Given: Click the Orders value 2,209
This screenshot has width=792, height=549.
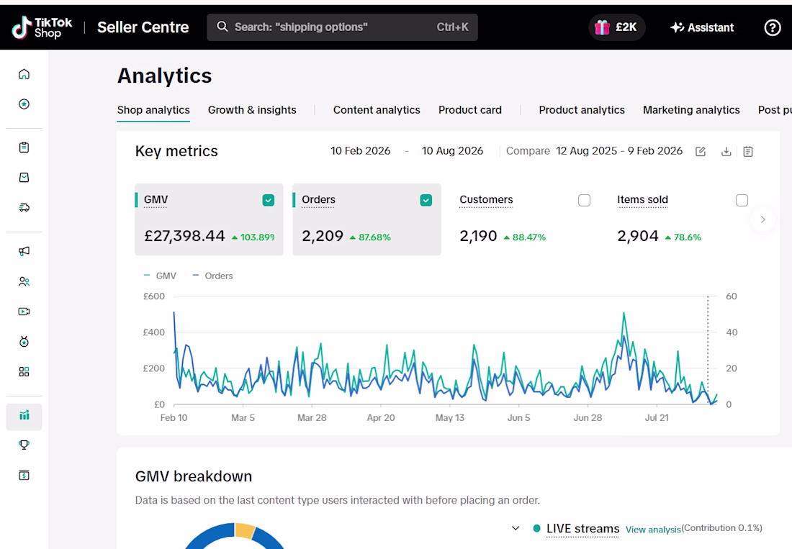Looking at the screenshot, I should (x=323, y=236).
